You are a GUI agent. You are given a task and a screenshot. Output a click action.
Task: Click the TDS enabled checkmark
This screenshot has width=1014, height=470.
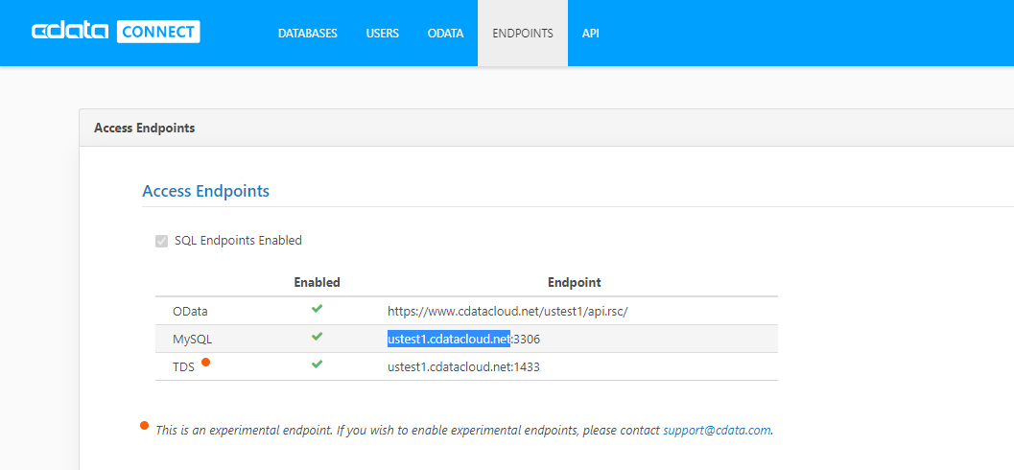(317, 364)
